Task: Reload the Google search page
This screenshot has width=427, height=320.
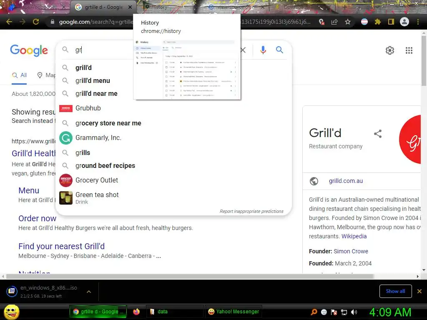Action: 36,22
